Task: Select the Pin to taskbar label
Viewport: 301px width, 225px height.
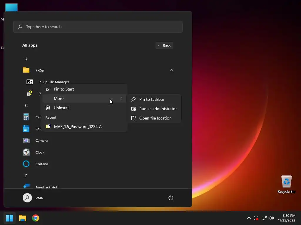Action: [x=152, y=99]
